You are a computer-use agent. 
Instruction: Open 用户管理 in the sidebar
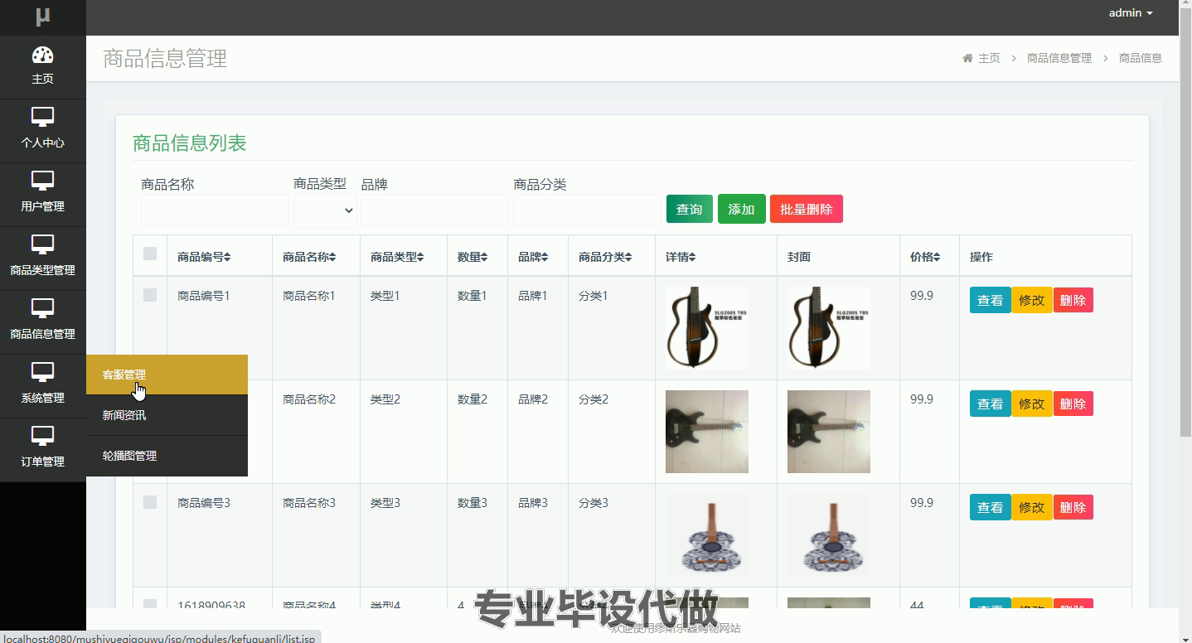42,195
